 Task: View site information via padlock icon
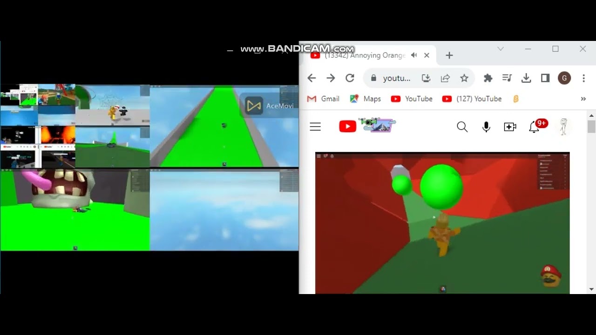(x=373, y=78)
